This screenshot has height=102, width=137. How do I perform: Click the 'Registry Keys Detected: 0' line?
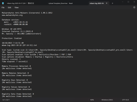pos(15,80)
